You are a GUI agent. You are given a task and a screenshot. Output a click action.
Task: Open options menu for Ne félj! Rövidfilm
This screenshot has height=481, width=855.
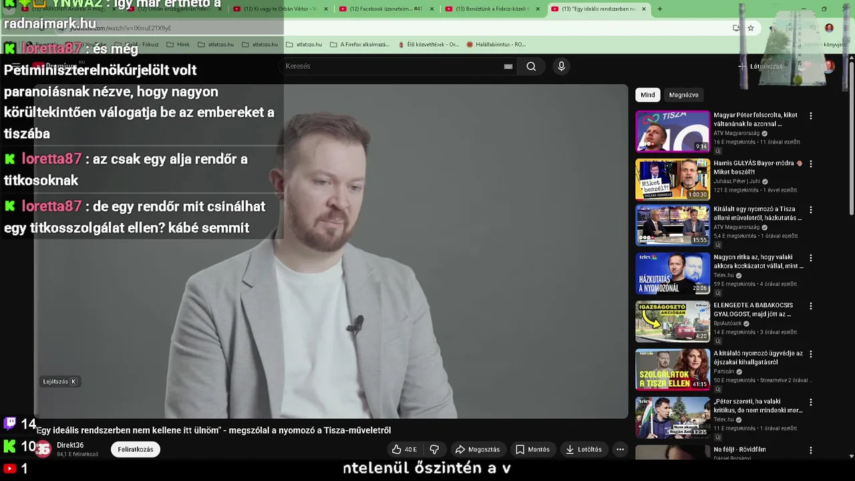click(x=811, y=450)
